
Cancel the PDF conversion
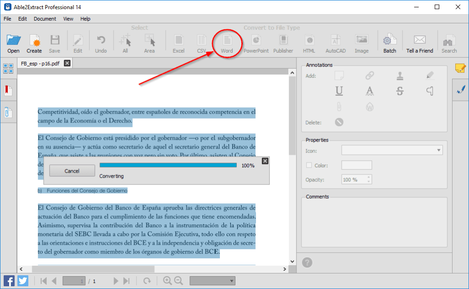(x=71, y=170)
